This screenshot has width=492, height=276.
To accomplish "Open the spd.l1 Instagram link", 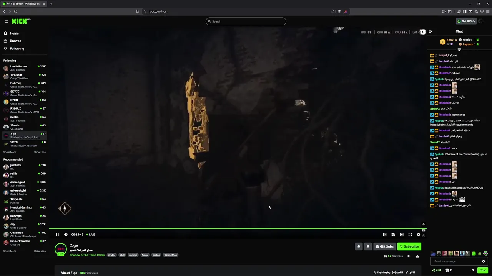I will (398, 273).
